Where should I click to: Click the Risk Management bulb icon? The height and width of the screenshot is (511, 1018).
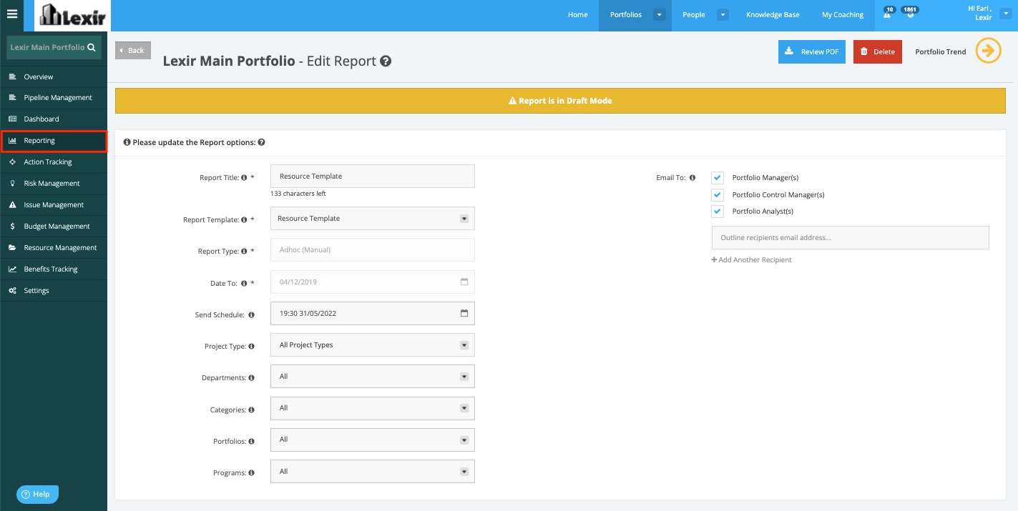(x=12, y=184)
